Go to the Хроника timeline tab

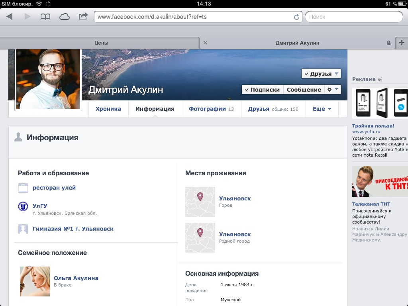pyautogui.click(x=108, y=109)
